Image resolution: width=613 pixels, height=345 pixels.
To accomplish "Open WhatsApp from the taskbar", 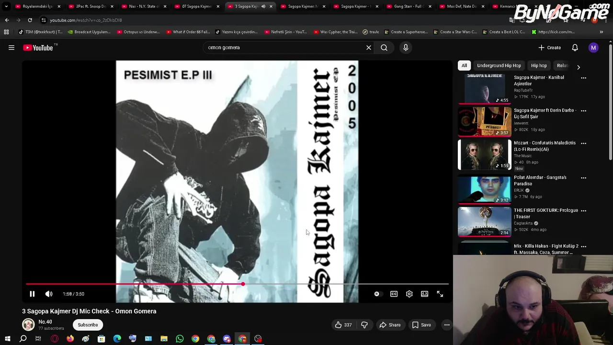I will 180,339.
